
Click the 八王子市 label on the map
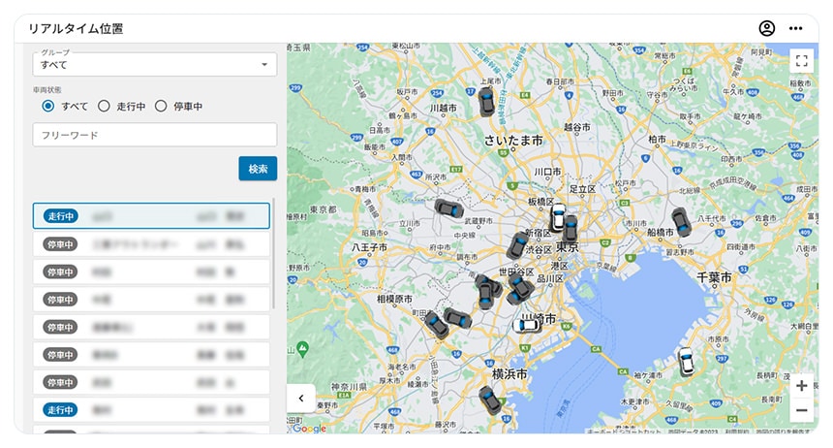point(369,247)
